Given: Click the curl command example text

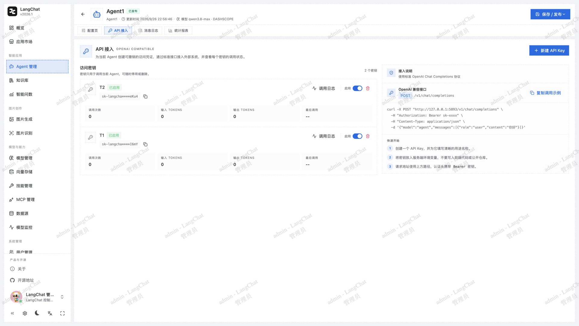Looking at the screenshot, I should point(456,118).
